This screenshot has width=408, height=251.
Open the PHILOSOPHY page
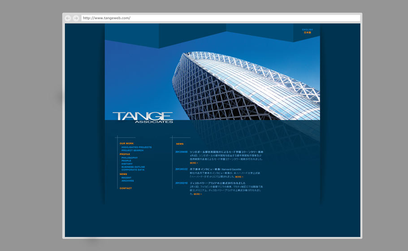(130, 158)
